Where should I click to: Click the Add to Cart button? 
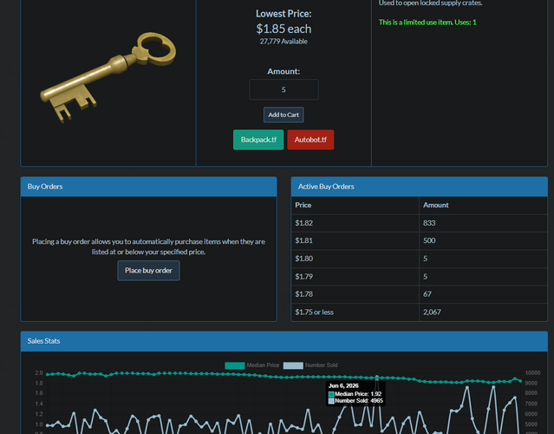point(284,115)
